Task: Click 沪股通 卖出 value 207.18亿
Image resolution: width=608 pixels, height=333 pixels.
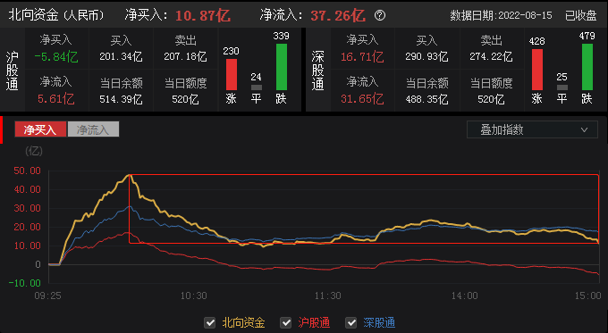Action: [x=185, y=57]
